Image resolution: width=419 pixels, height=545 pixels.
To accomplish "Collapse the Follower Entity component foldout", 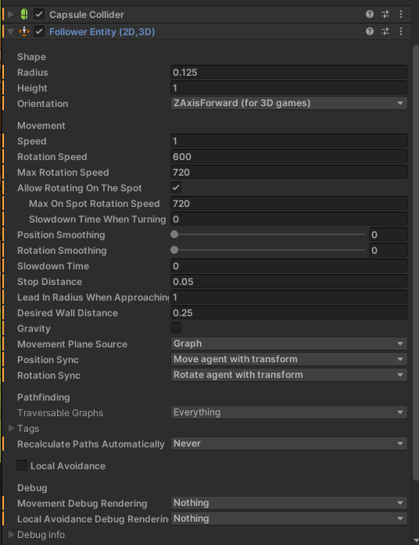I will click(x=11, y=32).
